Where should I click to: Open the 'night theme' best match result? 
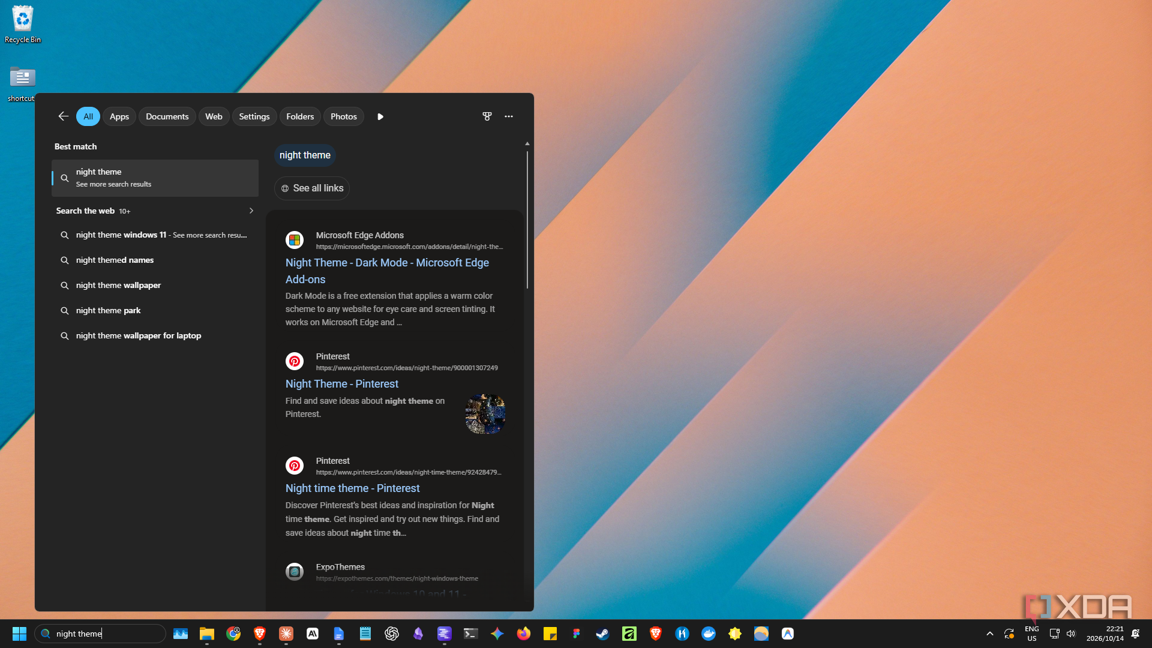click(155, 178)
